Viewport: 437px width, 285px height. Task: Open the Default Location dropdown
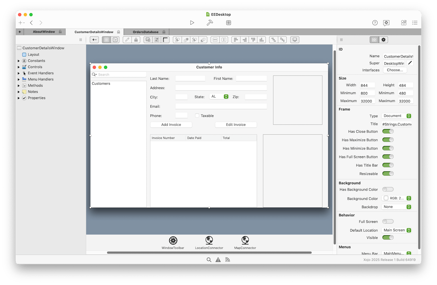[396, 230]
